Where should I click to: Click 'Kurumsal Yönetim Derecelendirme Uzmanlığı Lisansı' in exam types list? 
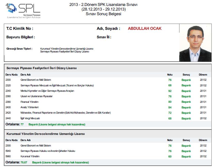pyautogui.click(x=67, y=49)
